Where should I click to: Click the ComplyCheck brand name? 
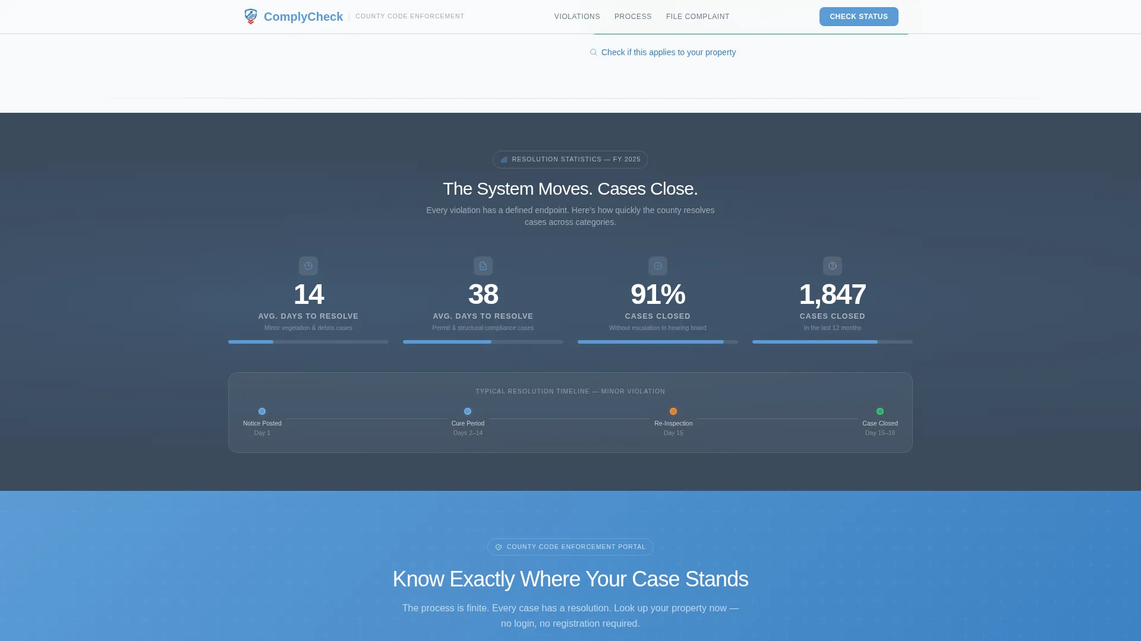(303, 17)
